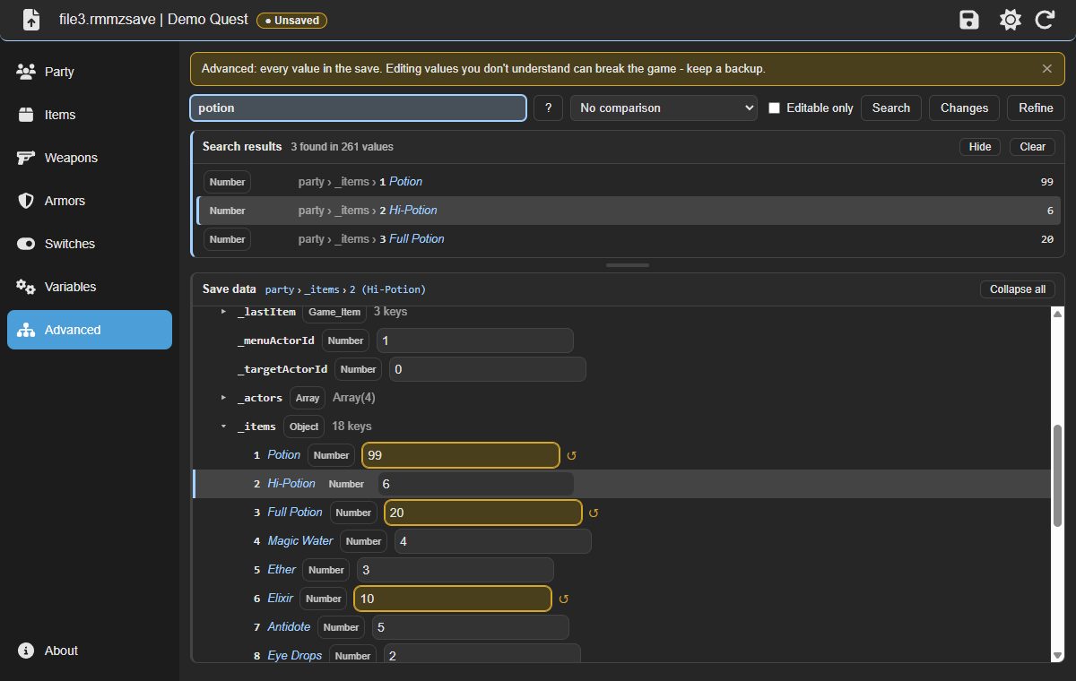
Task: Edit the Antidote quantity field
Action: pyautogui.click(x=470, y=627)
